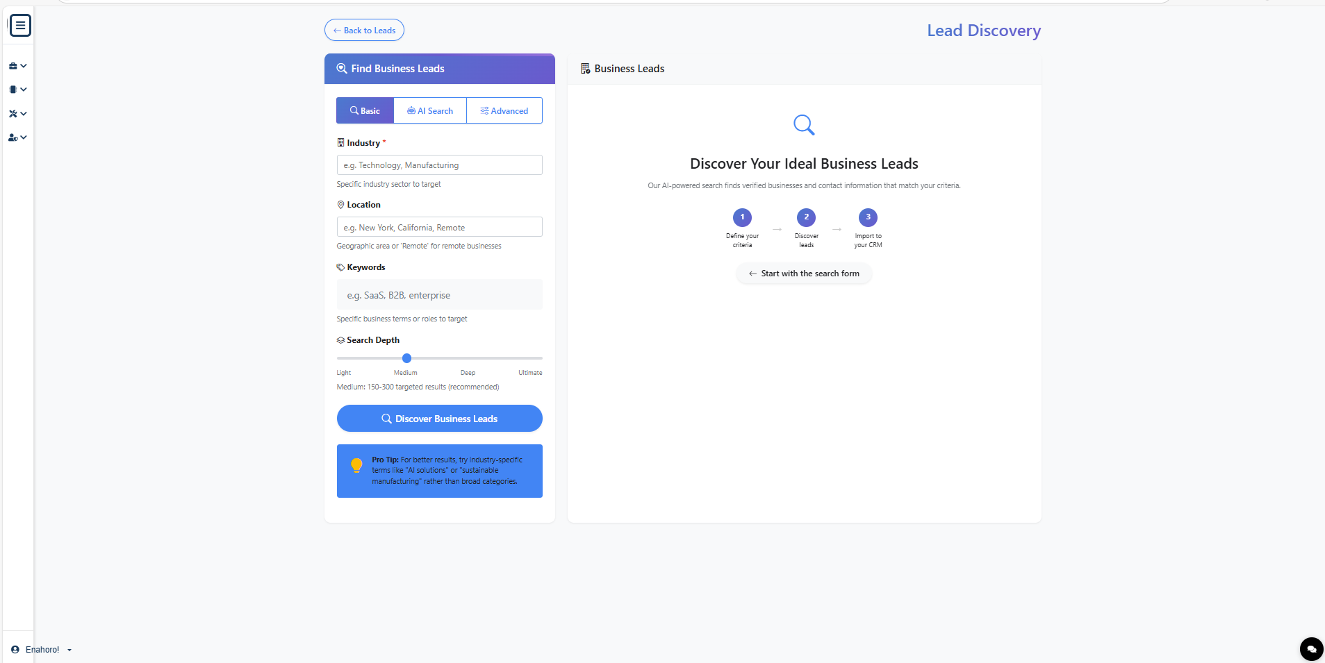This screenshot has height=663, width=1325.
Task: Click the Lead Discovery page title
Action: pyautogui.click(x=984, y=31)
